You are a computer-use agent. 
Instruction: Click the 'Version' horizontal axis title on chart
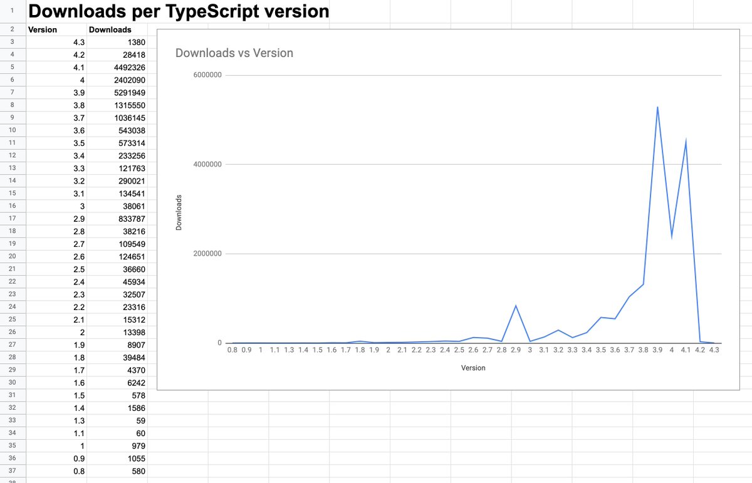click(x=473, y=368)
